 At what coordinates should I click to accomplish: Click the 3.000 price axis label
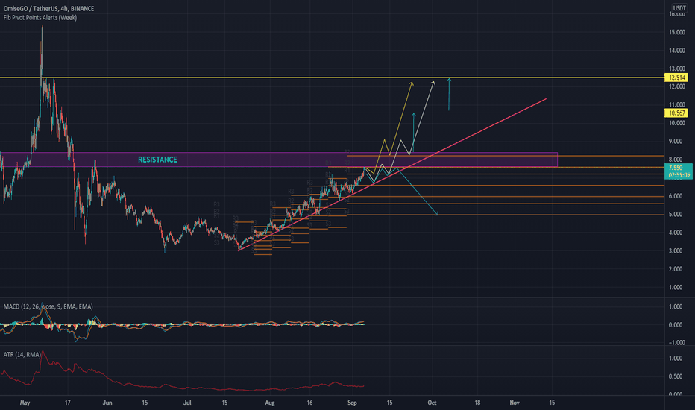(x=677, y=251)
